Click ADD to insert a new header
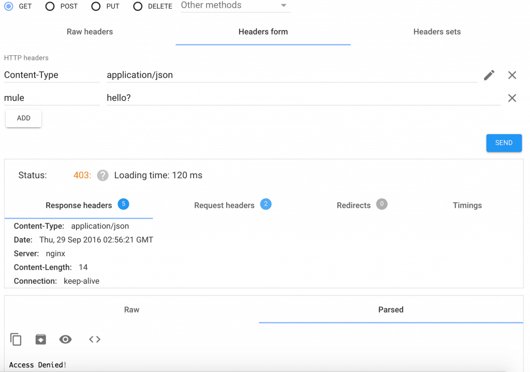The width and height of the screenshot is (530, 372). point(23,118)
